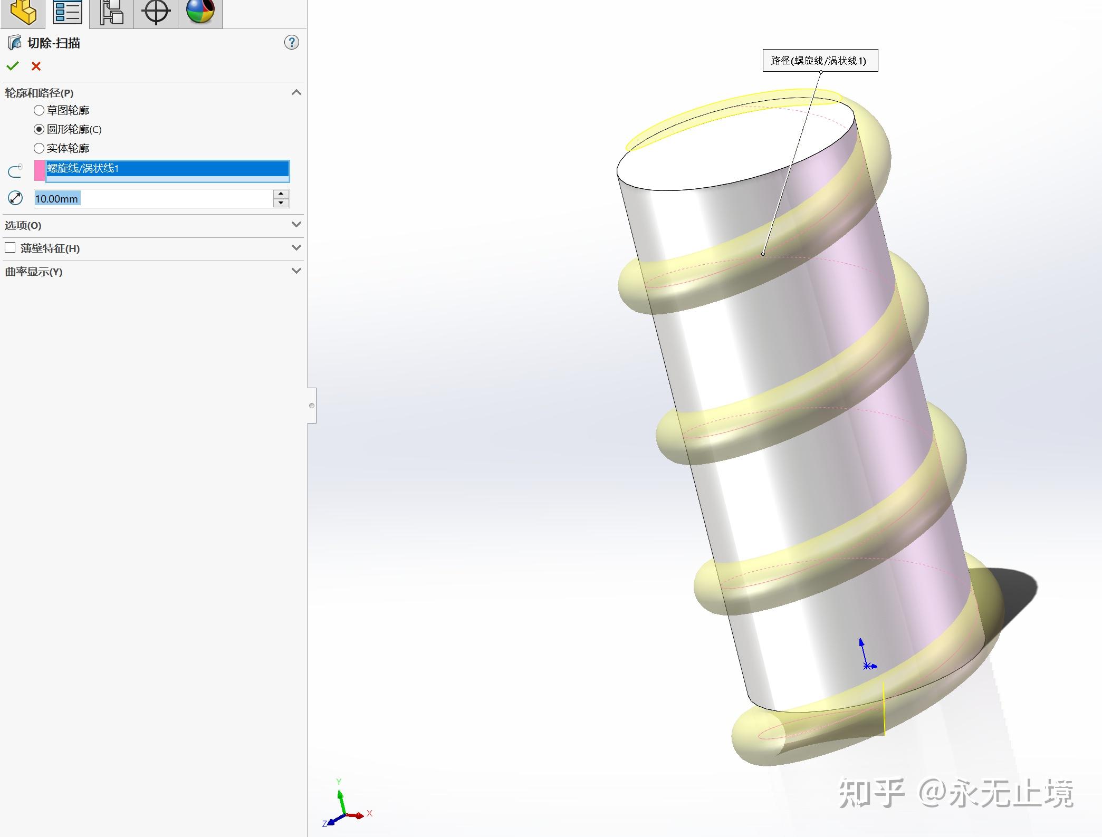Click the 切除-扫描 feature icon
The image size is (1102, 837).
tap(15, 43)
